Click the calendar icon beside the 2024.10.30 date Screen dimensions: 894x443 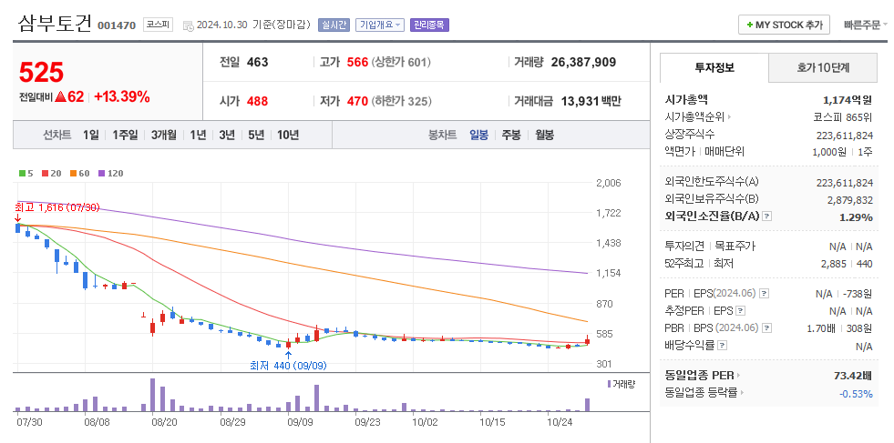(x=188, y=25)
